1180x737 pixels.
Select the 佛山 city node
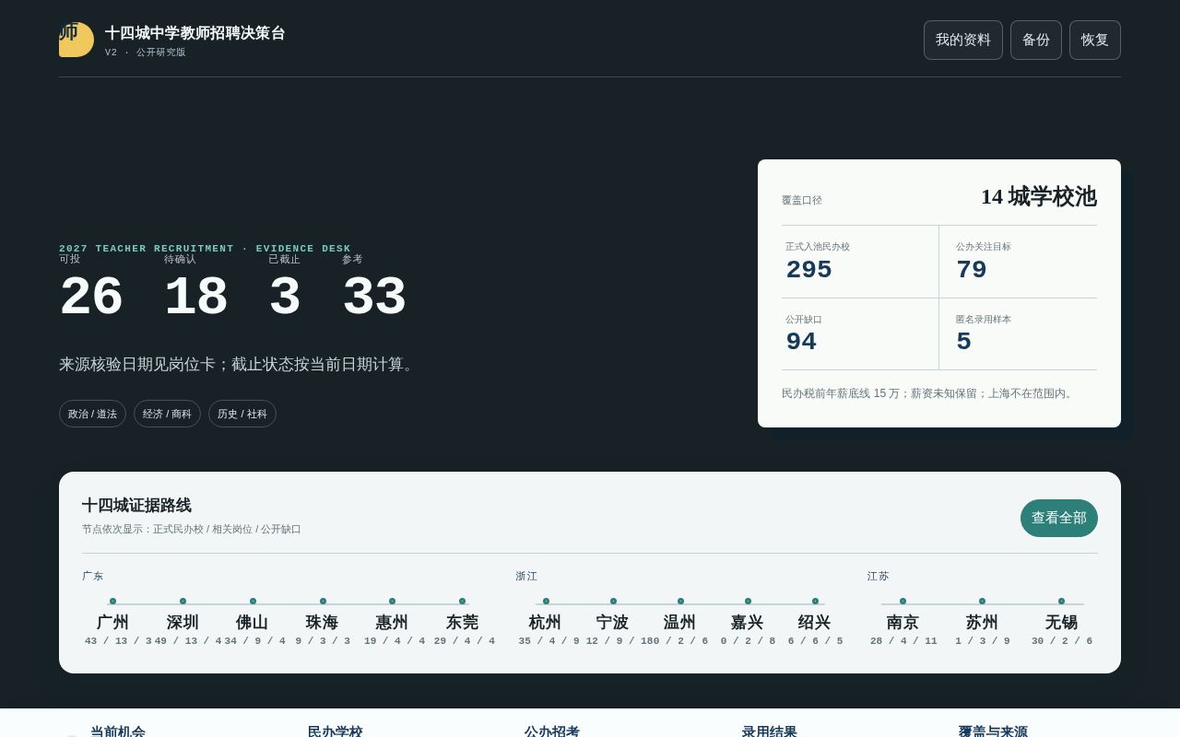click(253, 622)
